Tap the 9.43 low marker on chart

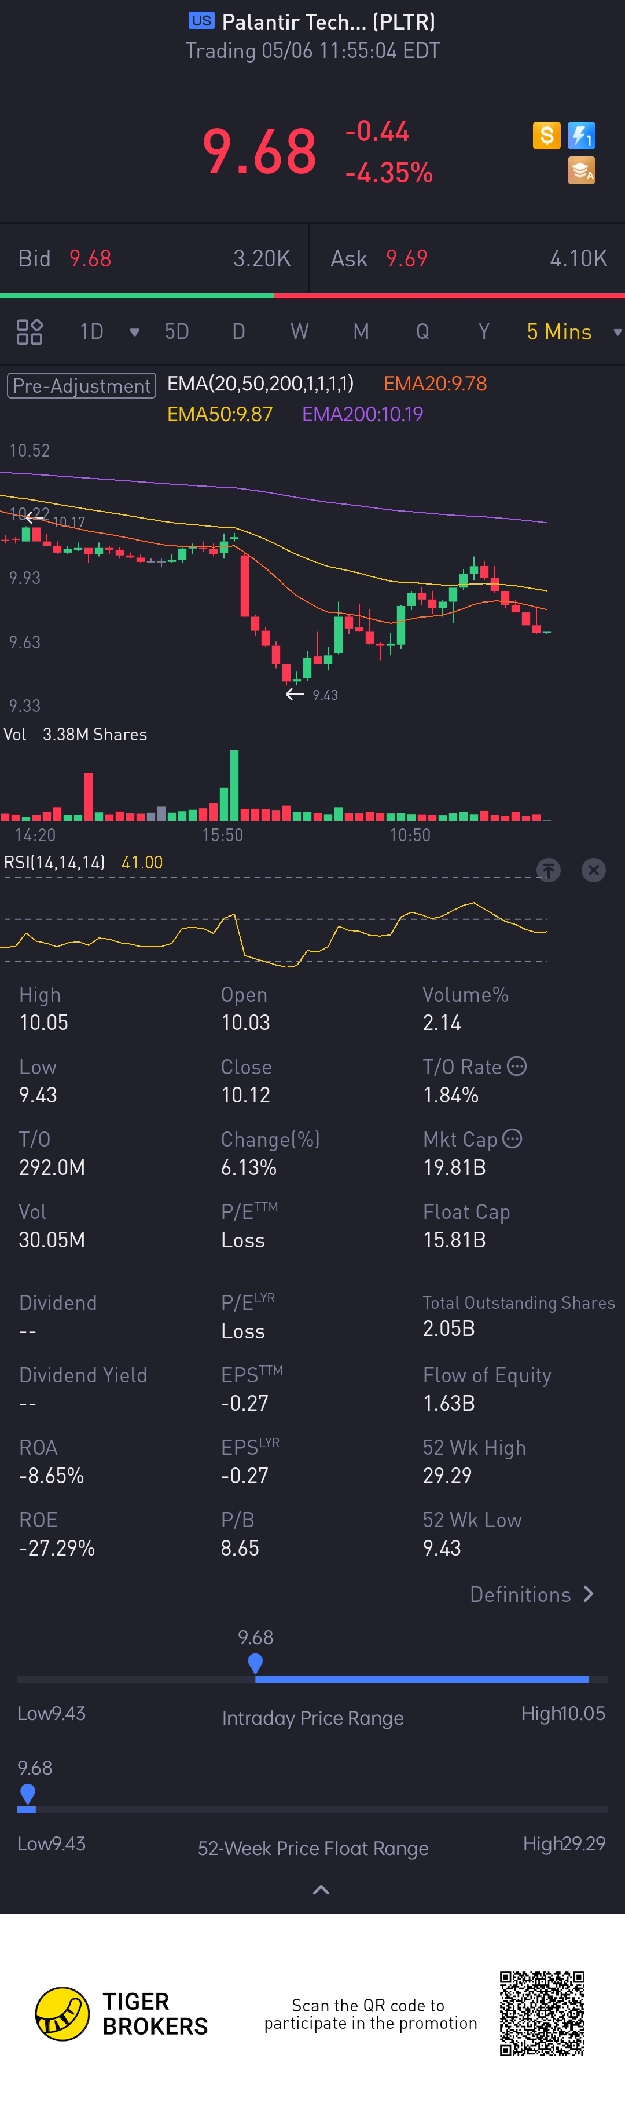[312, 695]
